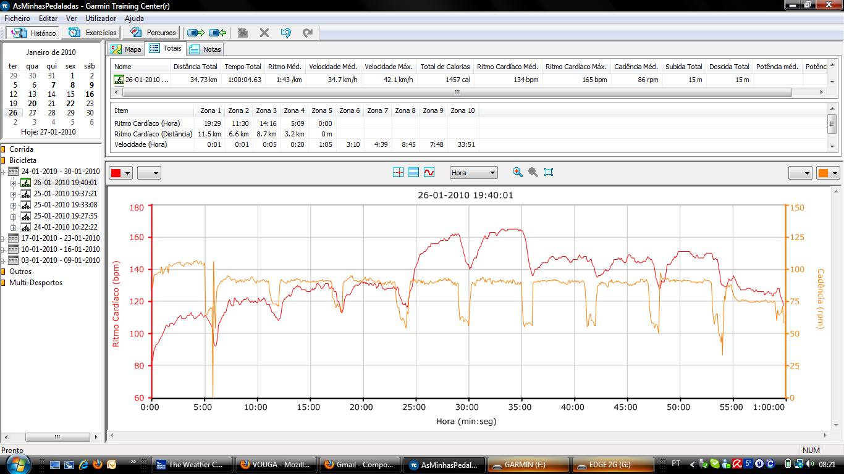Click the show desktop quick launch icon
844x474 pixels.
tap(55, 464)
